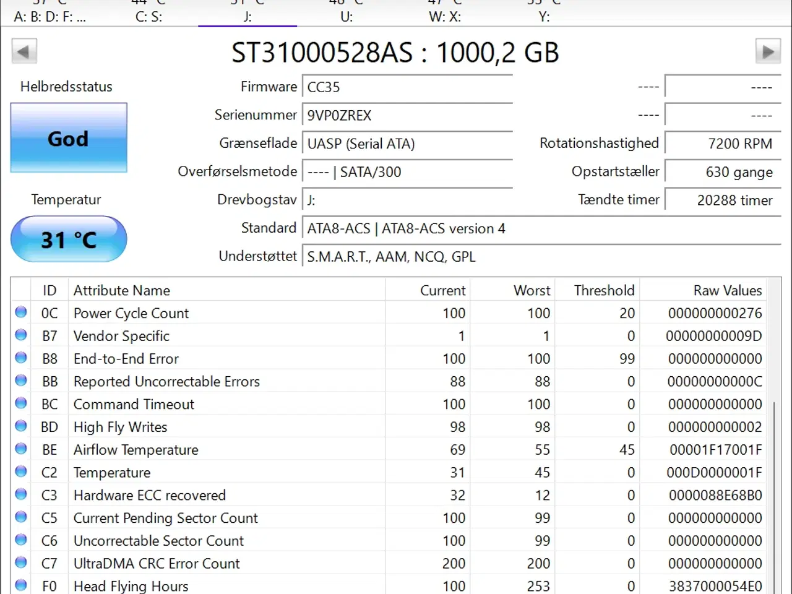Click the status dot for Uncorrectable Sector Count
Image resolution: width=792 pixels, height=594 pixels.
(21, 540)
